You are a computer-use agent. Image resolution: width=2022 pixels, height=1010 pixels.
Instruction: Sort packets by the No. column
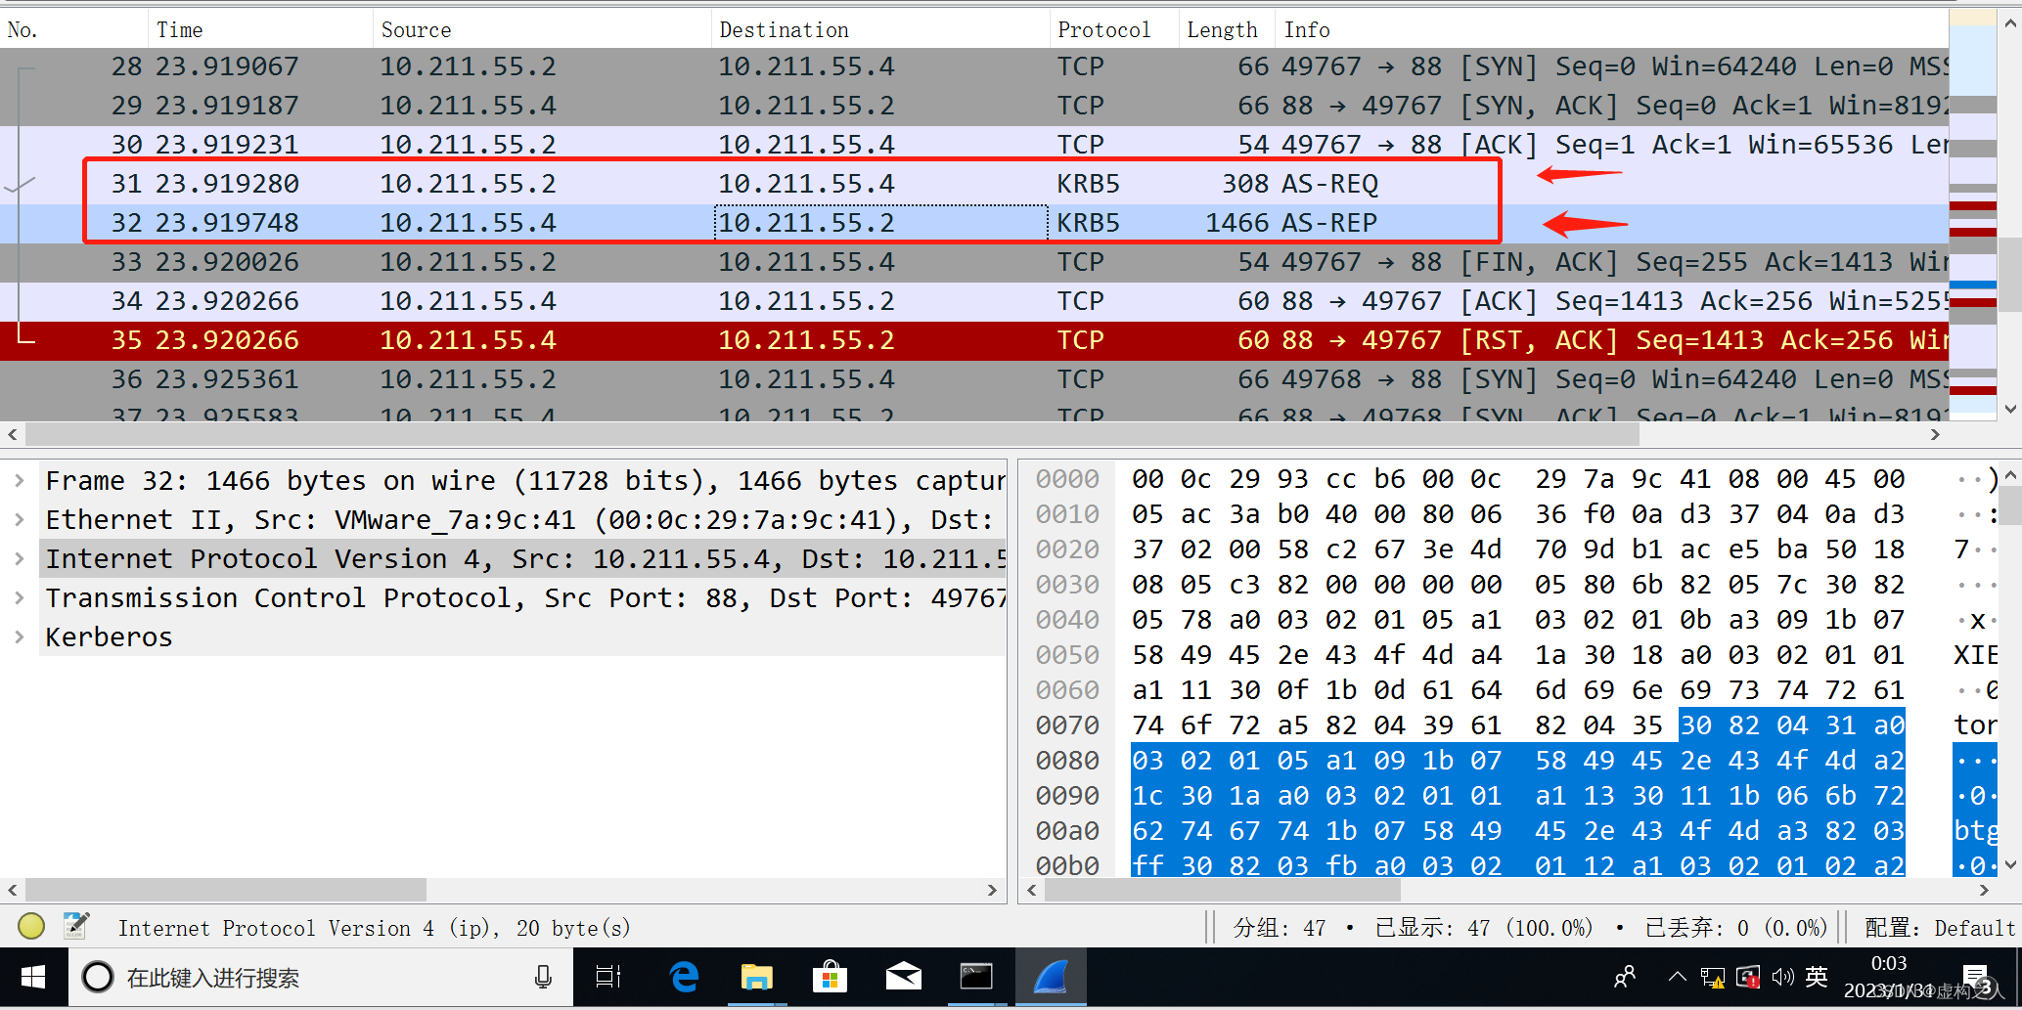74,29
